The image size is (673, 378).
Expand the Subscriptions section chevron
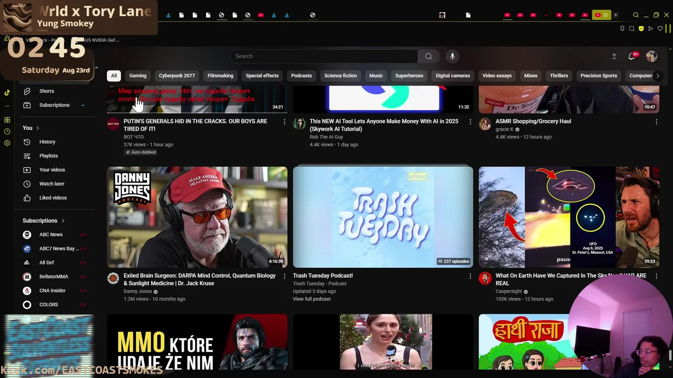(x=63, y=221)
